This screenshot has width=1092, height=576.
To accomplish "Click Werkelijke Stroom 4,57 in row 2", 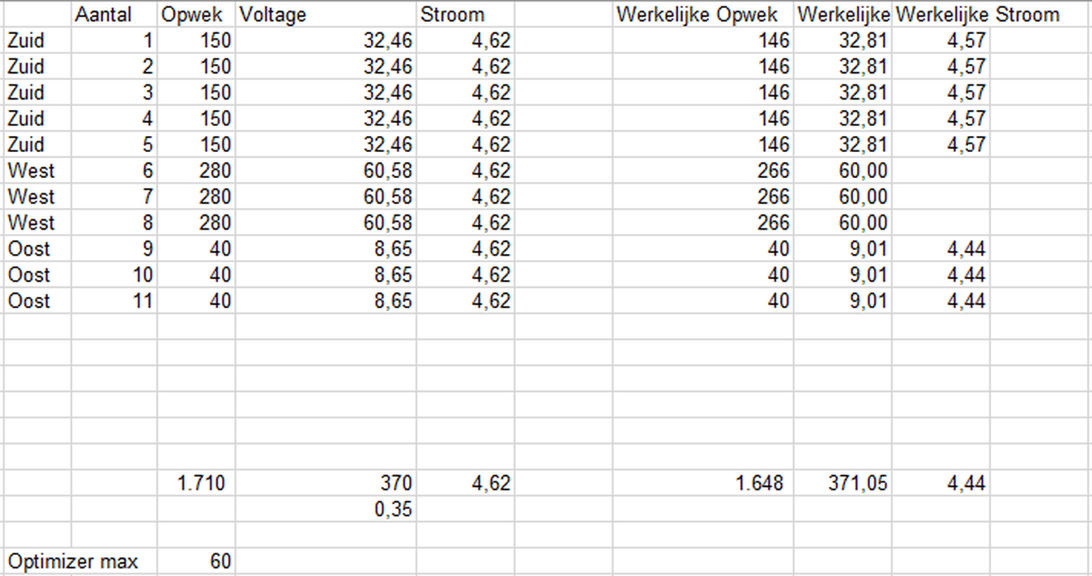I will 941,66.
